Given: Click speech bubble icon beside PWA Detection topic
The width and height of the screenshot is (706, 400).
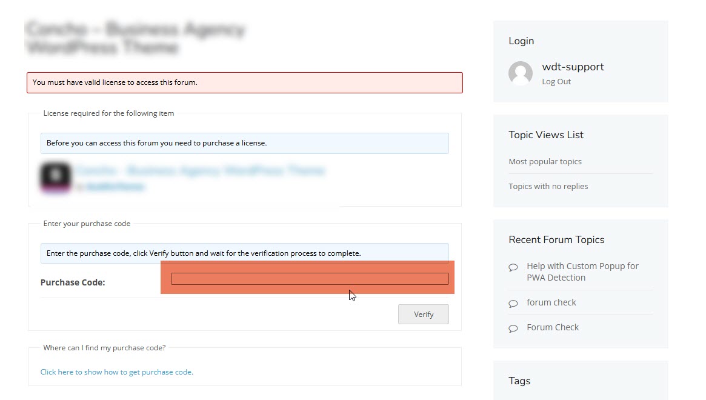Looking at the screenshot, I should pyautogui.click(x=513, y=267).
